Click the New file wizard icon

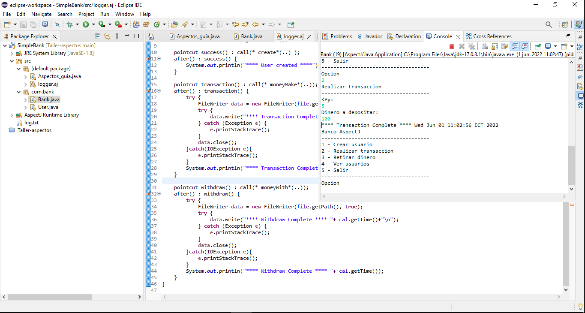[x=7, y=24]
